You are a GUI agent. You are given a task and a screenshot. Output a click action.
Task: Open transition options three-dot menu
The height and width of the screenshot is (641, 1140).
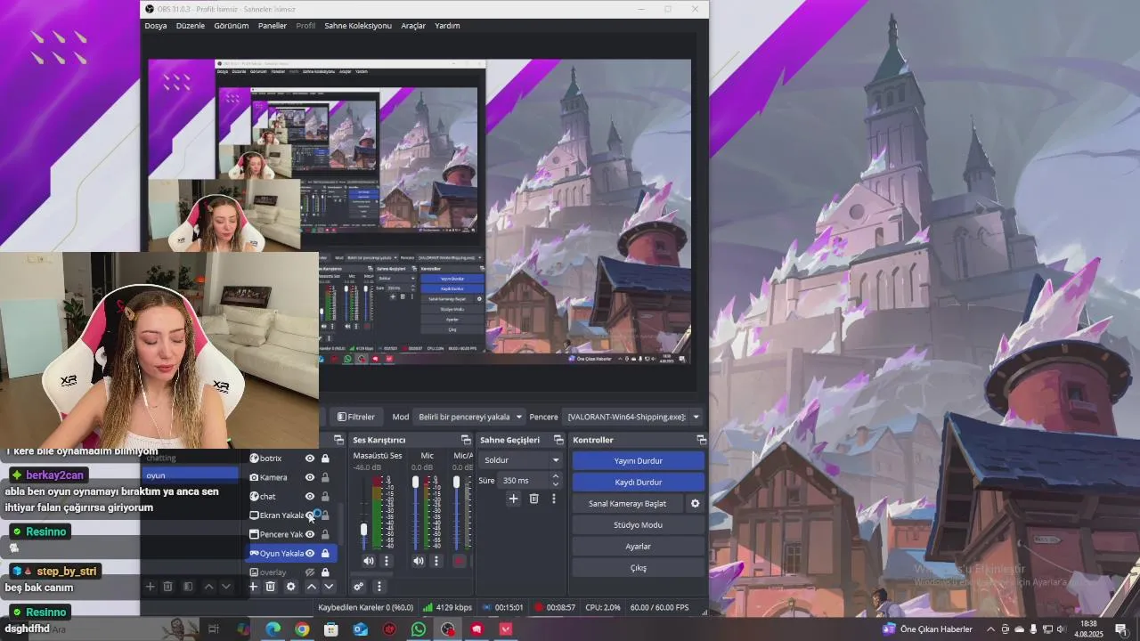(553, 499)
